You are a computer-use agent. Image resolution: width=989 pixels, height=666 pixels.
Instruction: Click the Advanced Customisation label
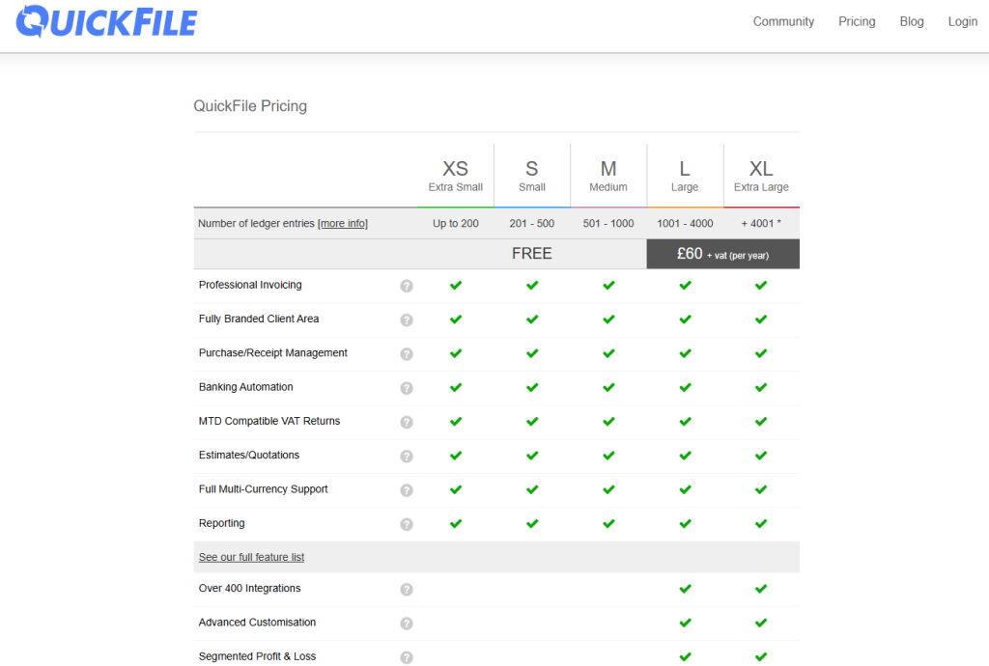point(257,623)
